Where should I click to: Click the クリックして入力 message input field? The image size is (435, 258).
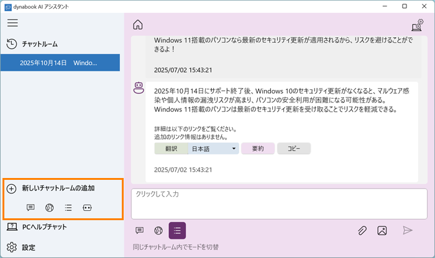[x=279, y=204]
